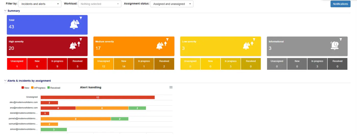Image resolution: width=357 pixels, height=135 pixels.
Task: Click ana's InProgress bar showing 6
Action: pos(102,108)
